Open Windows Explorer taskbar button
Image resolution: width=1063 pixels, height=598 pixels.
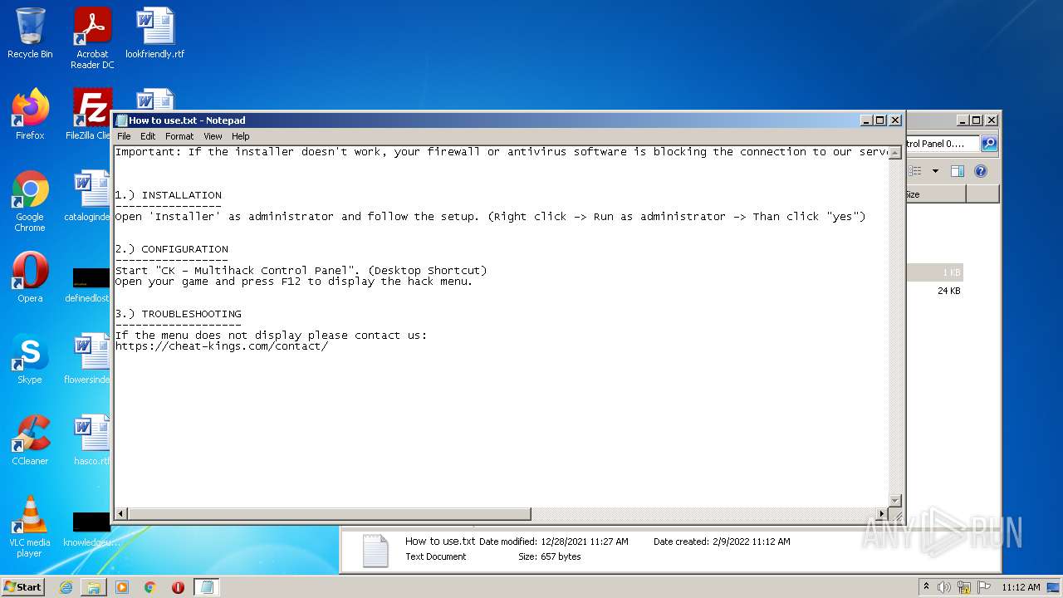[x=94, y=587]
